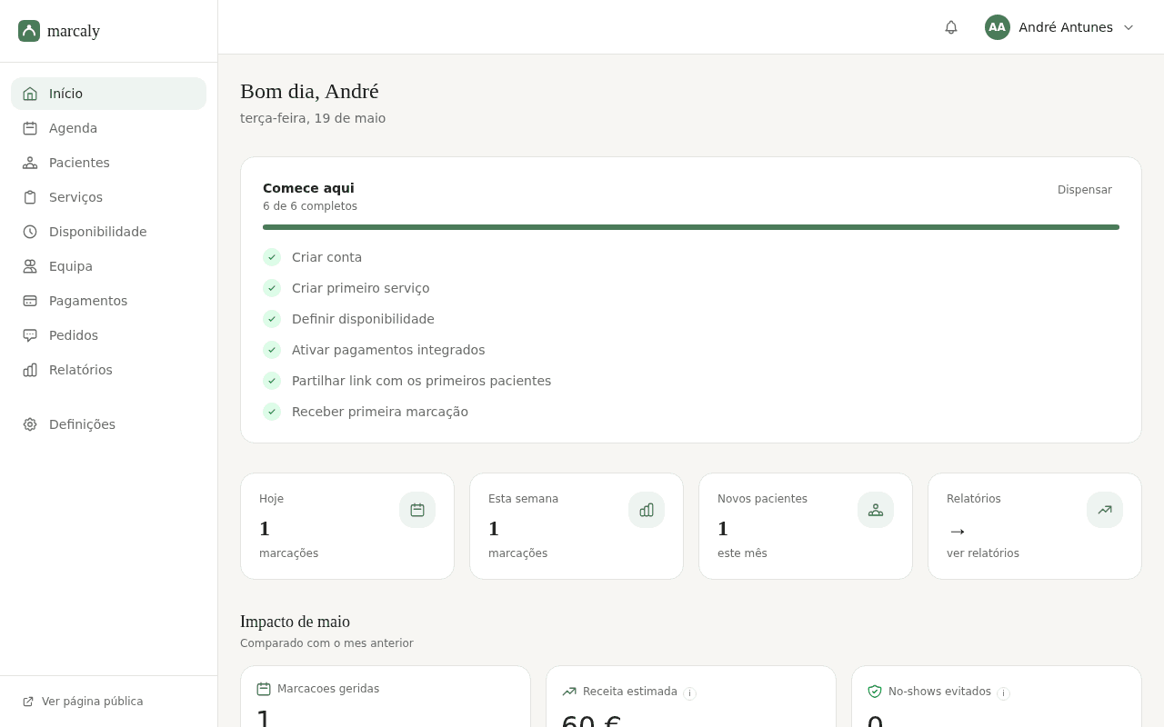Open Pagamentos from the sidebar

[x=108, y=301]
